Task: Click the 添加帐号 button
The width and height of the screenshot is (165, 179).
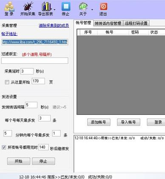Action: click(99, 122)
